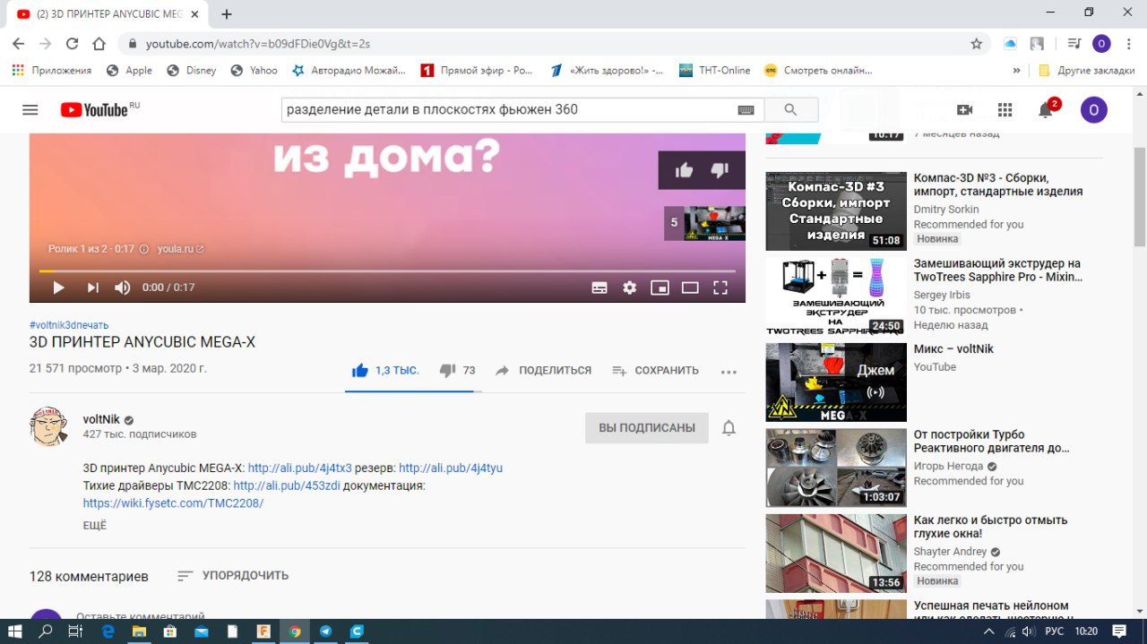Open the THT-Online bookmark

coord(715,70)
